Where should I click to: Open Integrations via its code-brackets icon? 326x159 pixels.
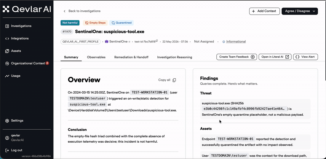(7, 39)
